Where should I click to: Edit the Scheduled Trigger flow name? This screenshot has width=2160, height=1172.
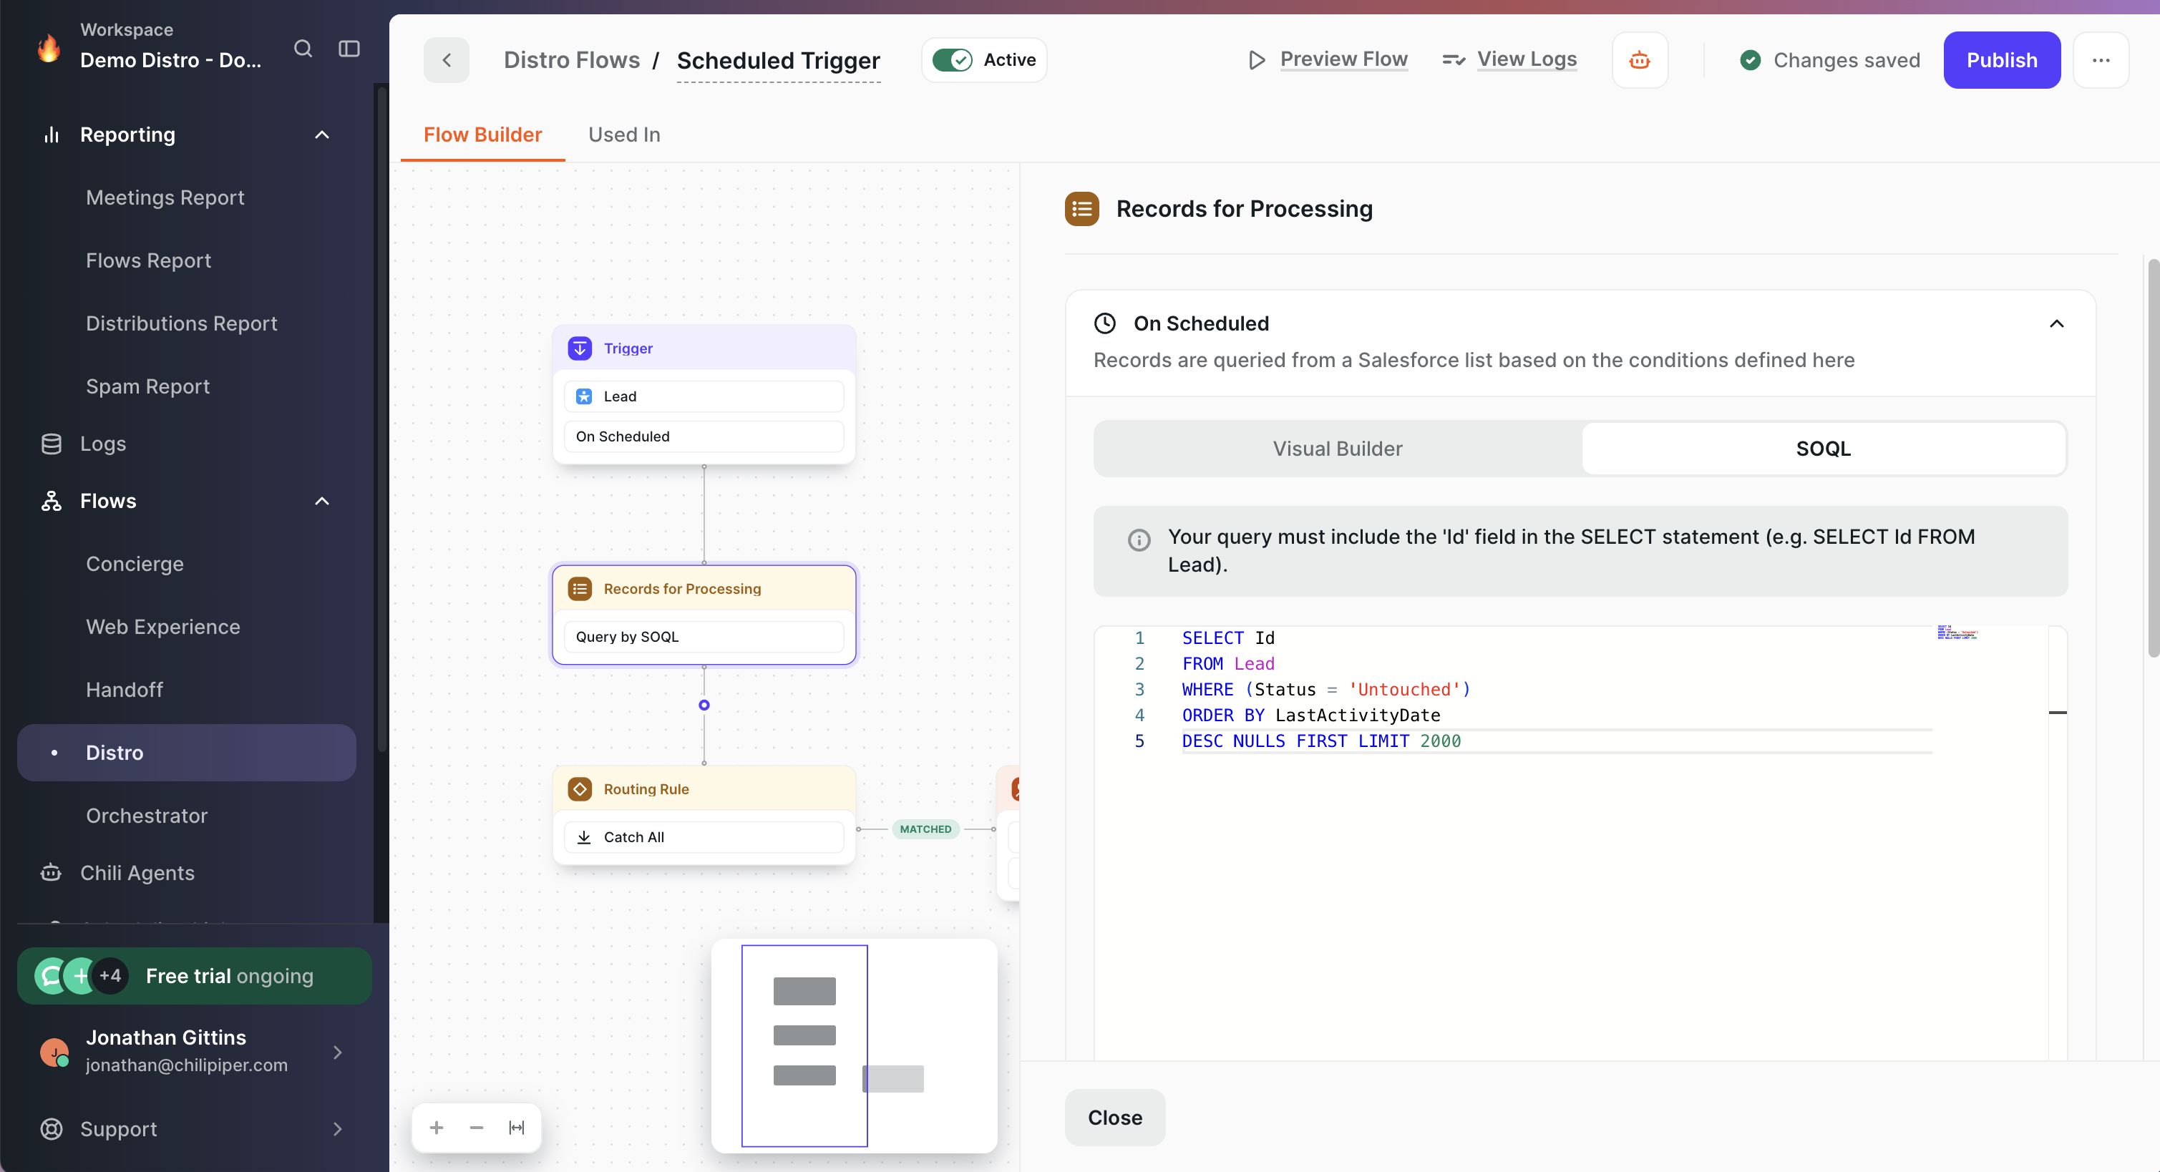pyautogui.click(x=778, y=60)
